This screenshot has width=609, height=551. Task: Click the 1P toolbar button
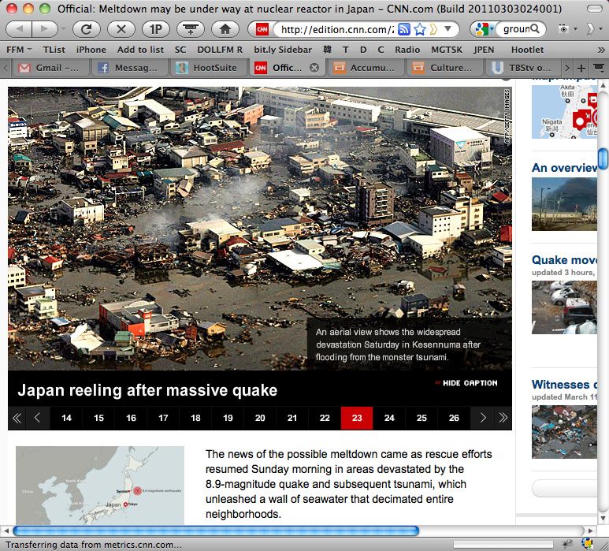coord(155,29)
